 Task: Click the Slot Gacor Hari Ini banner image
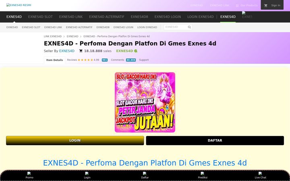145,102
